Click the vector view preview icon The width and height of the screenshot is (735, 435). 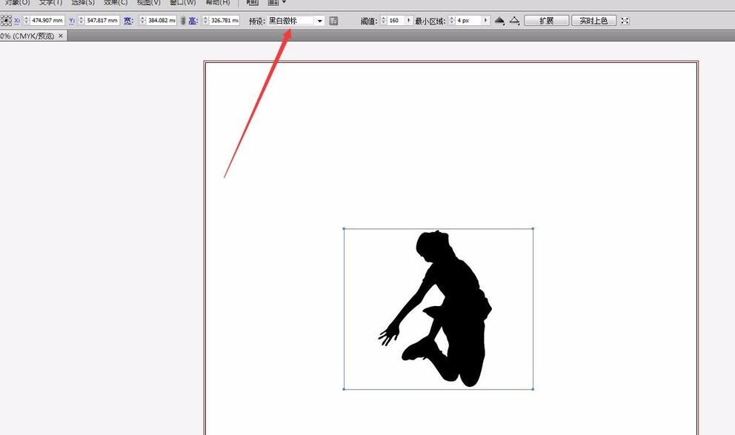click(515, 21)
